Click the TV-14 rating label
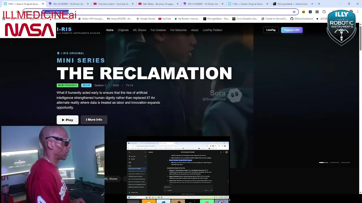This screenshot has width=362, height=203. [130, 85]
